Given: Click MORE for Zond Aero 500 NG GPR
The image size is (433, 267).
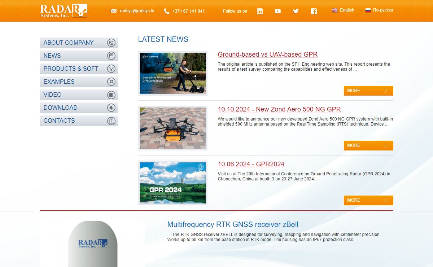Looking at the screenshot, I should (x=368, y=145).
